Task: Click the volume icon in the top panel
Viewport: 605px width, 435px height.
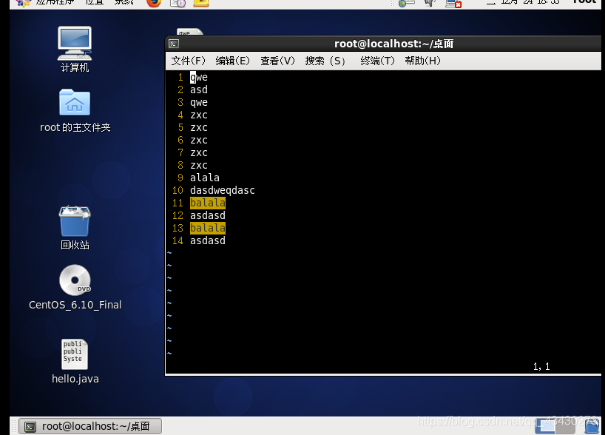Action: click(430, 3)
